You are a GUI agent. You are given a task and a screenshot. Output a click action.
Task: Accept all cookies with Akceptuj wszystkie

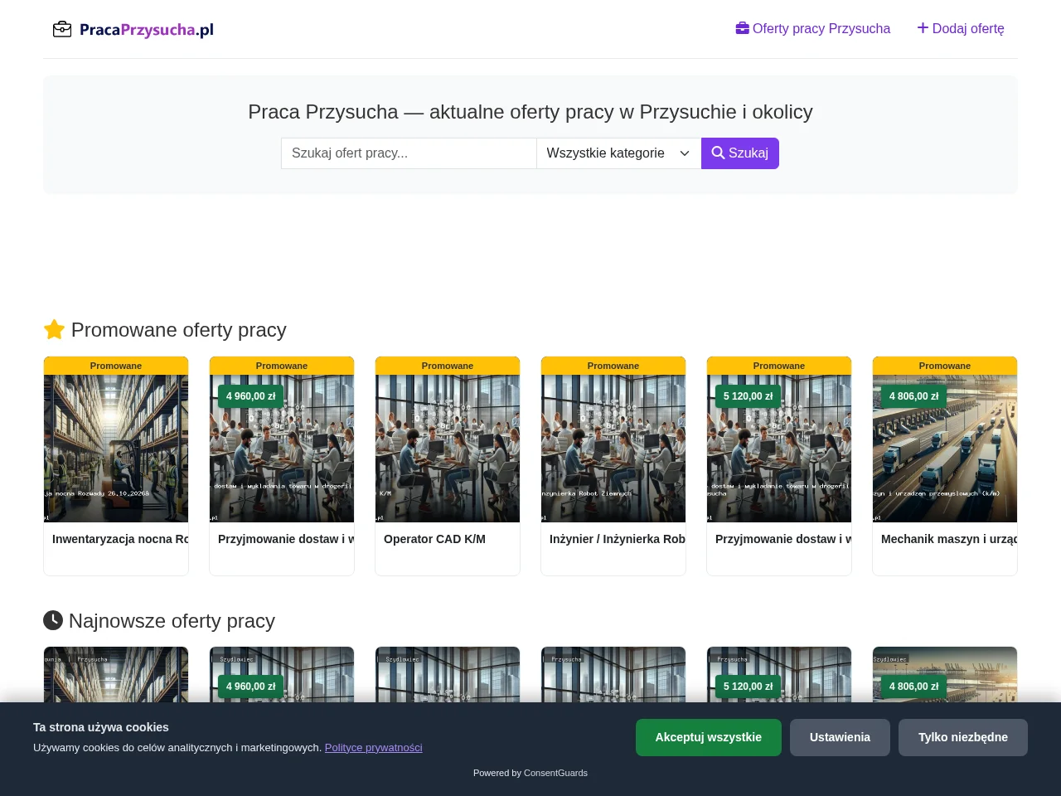[x=709, y=737]
